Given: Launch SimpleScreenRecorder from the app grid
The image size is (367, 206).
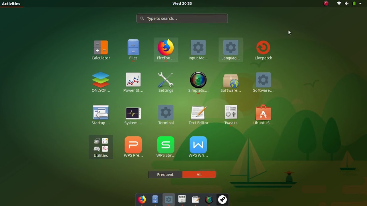Looking at the screenshot, I should click(198, 82).
